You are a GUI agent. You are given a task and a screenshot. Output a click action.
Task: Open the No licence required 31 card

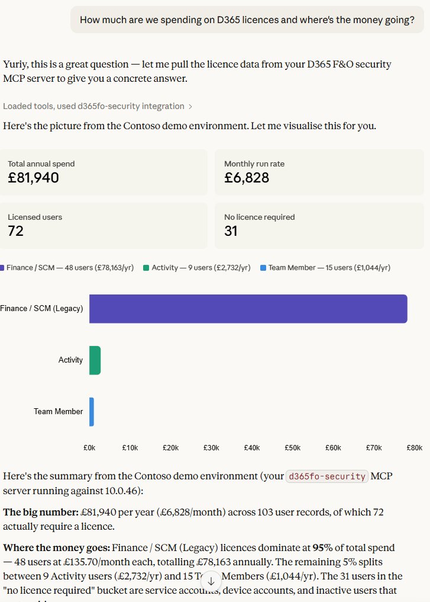[x=319, y=226]
